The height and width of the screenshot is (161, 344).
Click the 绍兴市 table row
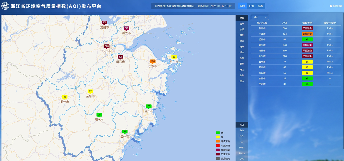[296, 56]
